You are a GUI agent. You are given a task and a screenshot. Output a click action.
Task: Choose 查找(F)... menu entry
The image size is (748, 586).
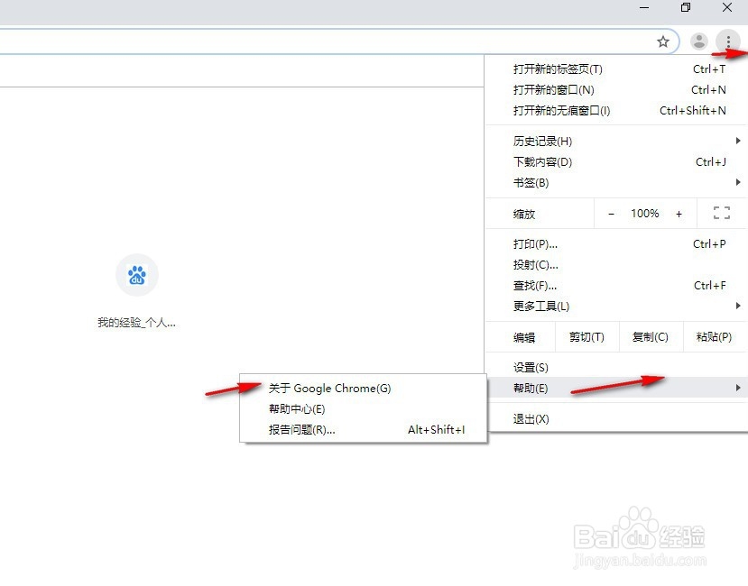click(615, 286)
